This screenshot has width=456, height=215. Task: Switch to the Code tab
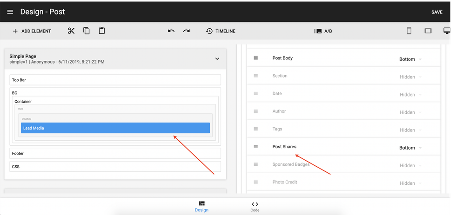pos(255,207)
